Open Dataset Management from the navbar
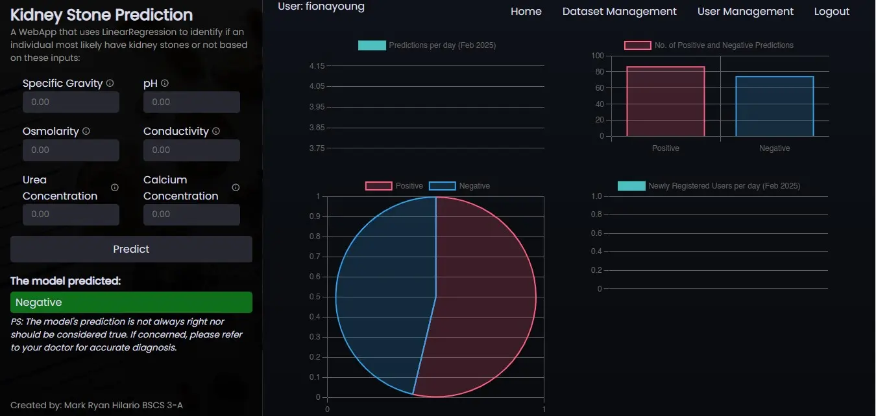876x416 pixels. tap(619, 12)
